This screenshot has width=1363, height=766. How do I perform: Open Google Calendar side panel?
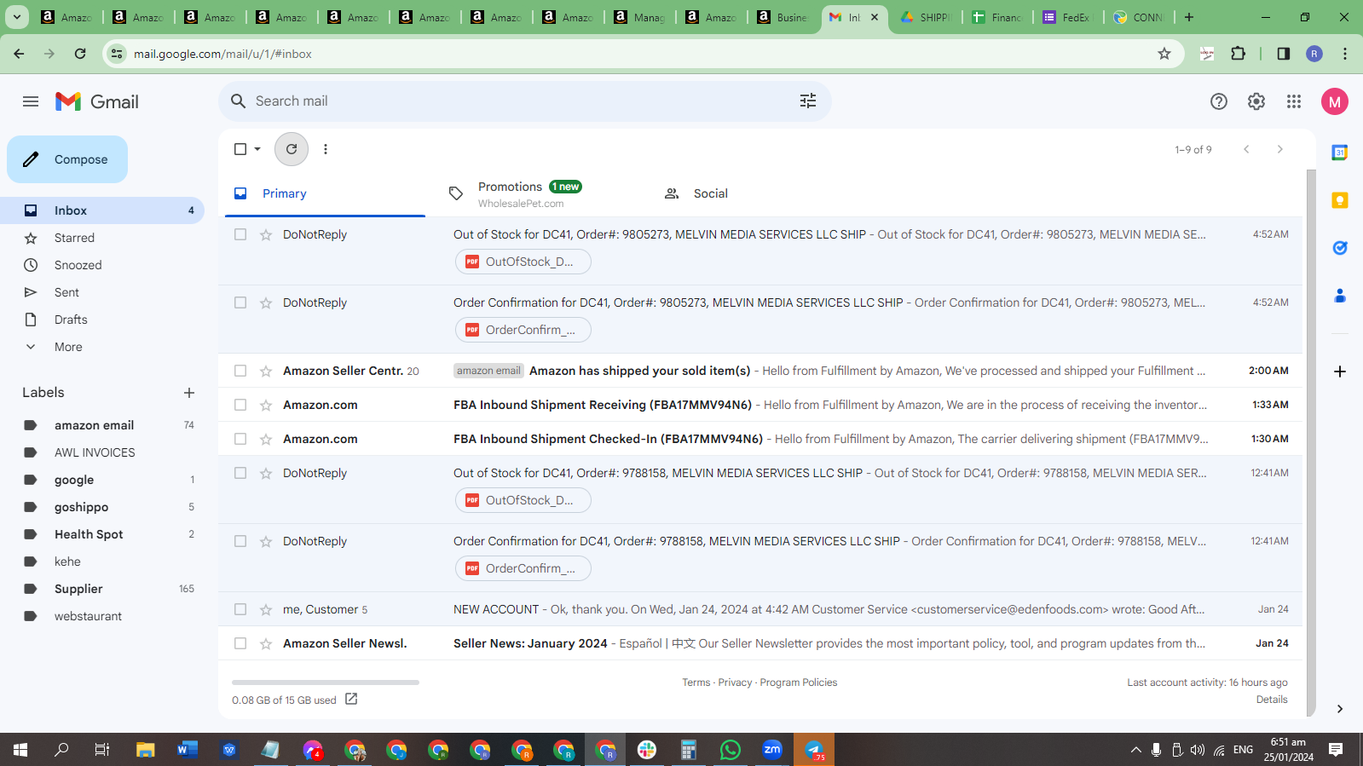[x=1340, y=153]
